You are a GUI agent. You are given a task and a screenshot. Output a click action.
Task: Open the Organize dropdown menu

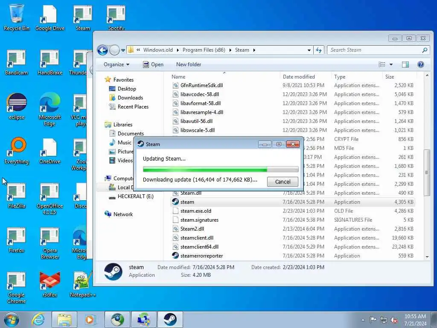(117, 65)
